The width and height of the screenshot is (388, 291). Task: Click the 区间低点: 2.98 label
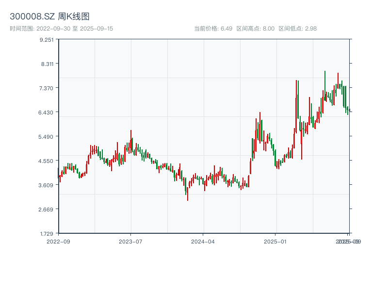[x=297, y=29]
